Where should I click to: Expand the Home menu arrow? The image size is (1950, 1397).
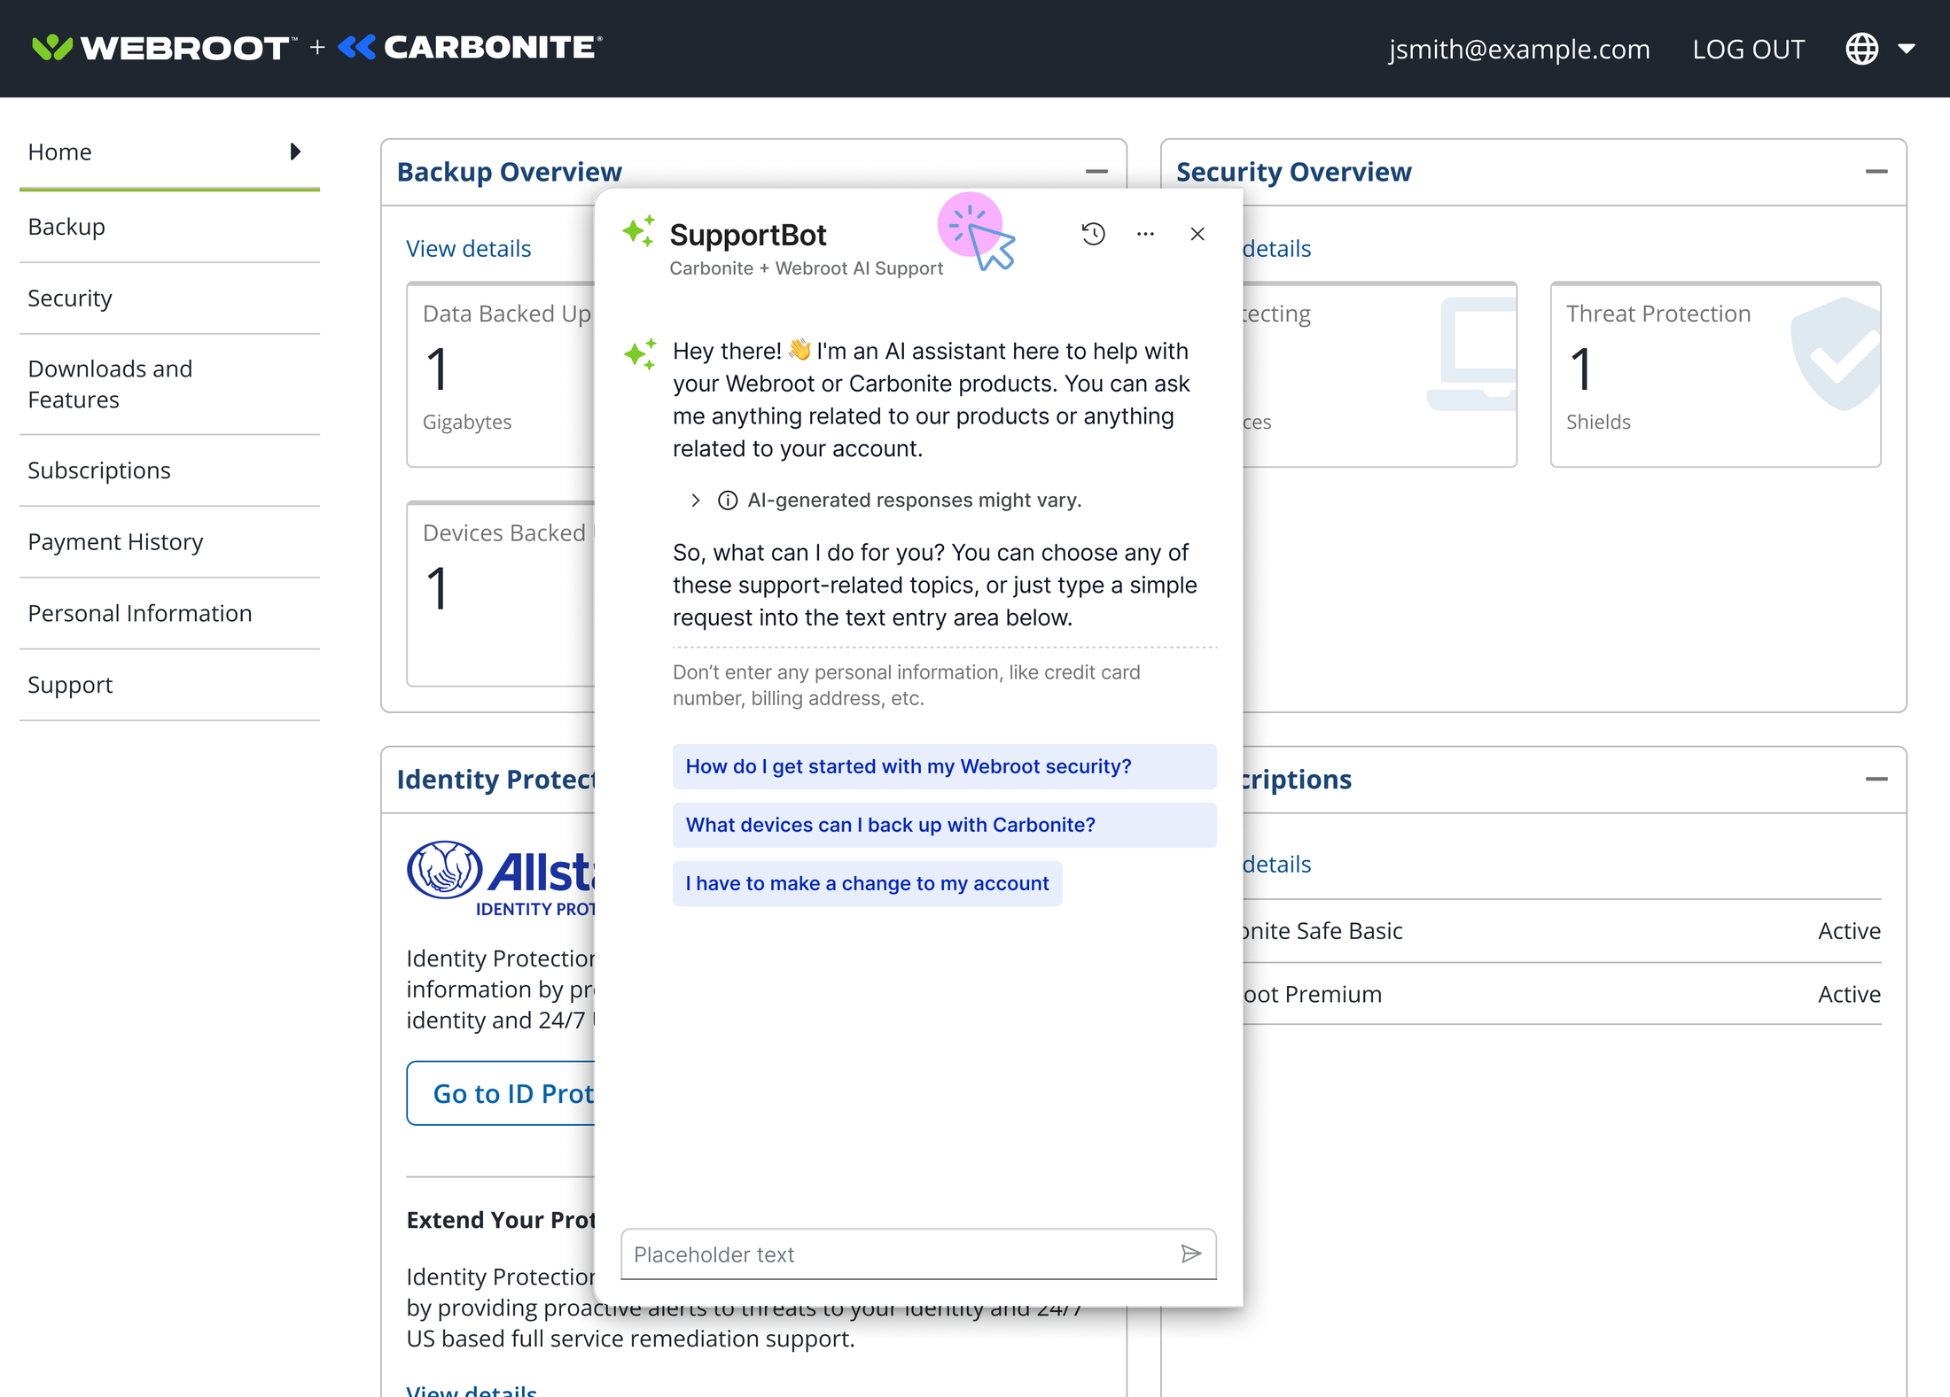pyautogui.click(x=296, y=151)
